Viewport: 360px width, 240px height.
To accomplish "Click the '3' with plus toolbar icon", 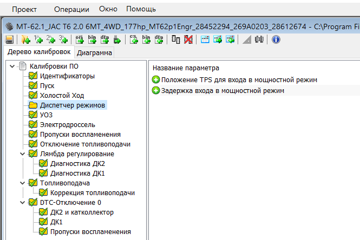I will coord(63,39).
